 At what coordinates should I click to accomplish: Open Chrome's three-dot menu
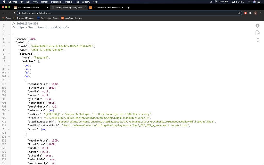tap(261, 13)
